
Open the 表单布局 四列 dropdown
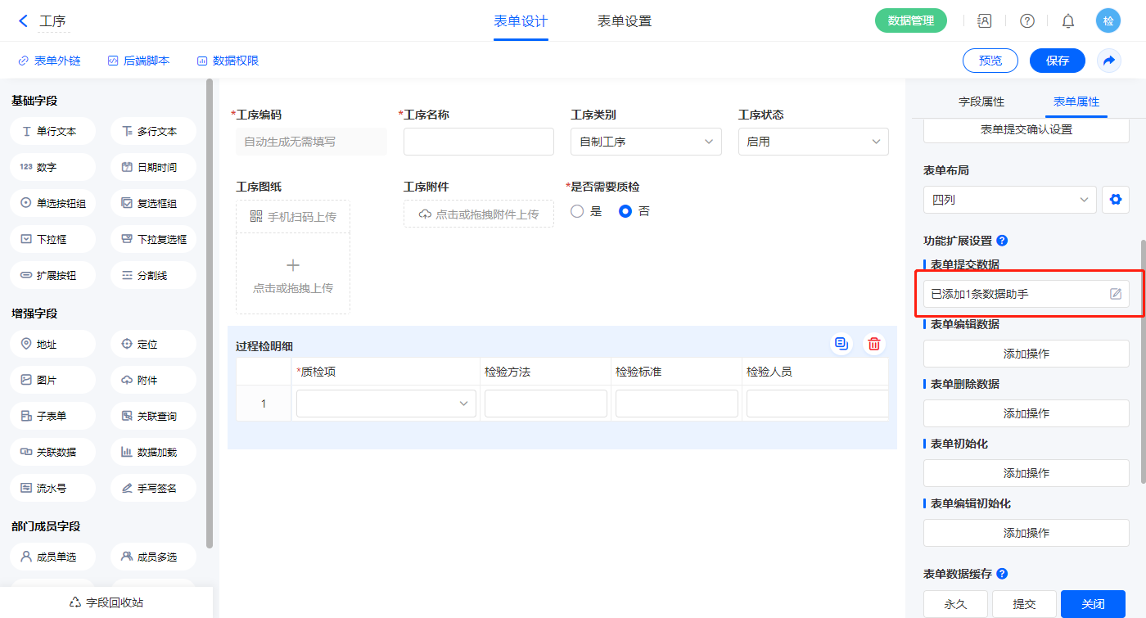1009,199
